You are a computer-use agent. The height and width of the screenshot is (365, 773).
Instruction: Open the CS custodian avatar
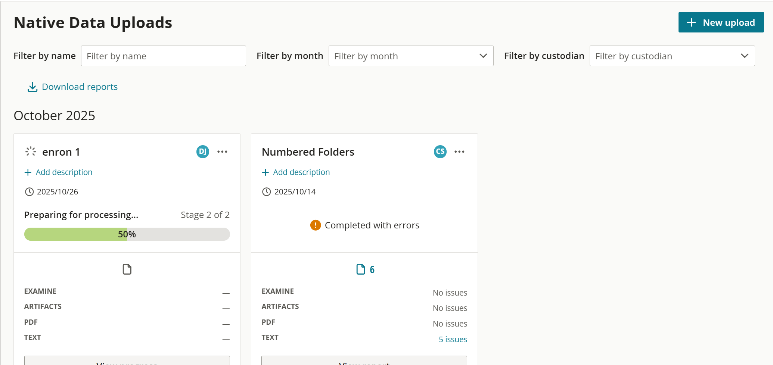coord(440,152)
